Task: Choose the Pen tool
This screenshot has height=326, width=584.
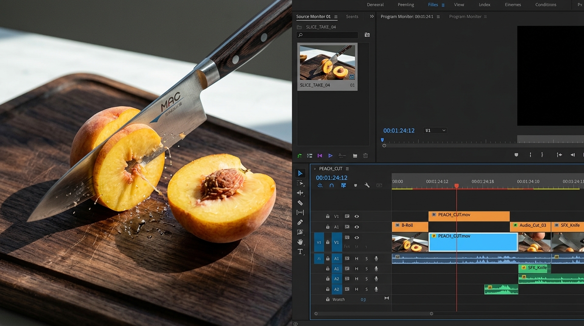Action: click(300, 222)
